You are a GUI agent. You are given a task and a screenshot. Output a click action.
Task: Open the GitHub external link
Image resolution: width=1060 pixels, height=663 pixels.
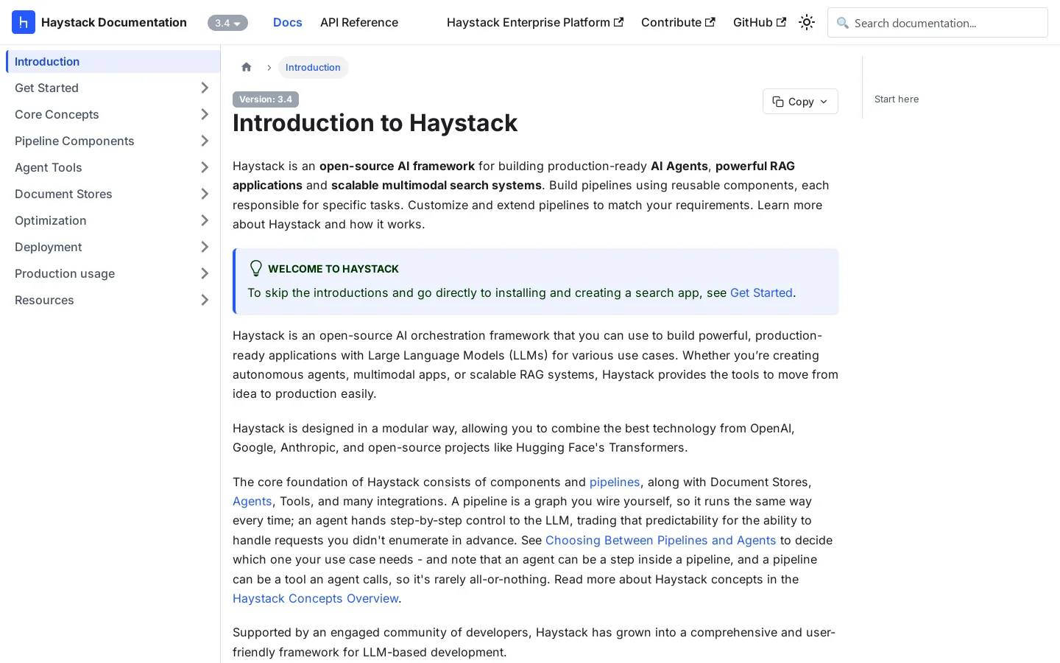pyautogui.click(x=760, y=22)
